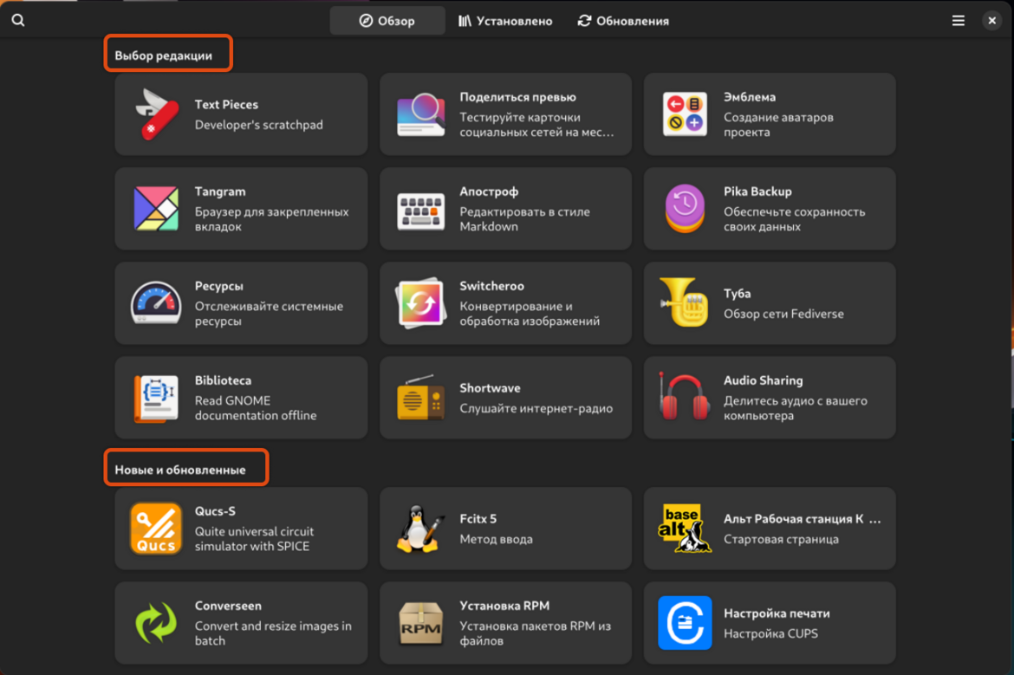Click the Shortwave radio icon

(x=421, y=397)
